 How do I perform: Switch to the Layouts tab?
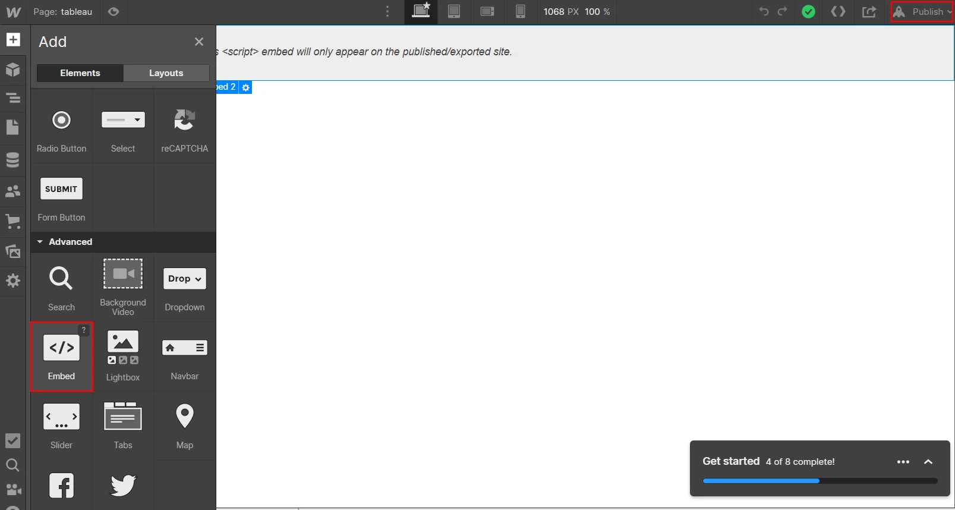[x=166, y=73]
